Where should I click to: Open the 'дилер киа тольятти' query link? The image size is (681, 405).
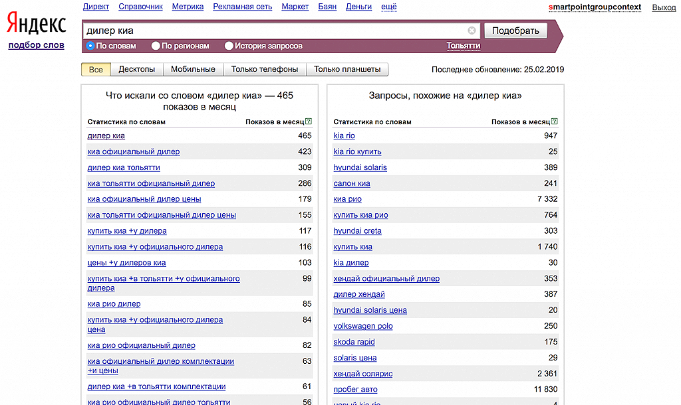coord(124,167)
